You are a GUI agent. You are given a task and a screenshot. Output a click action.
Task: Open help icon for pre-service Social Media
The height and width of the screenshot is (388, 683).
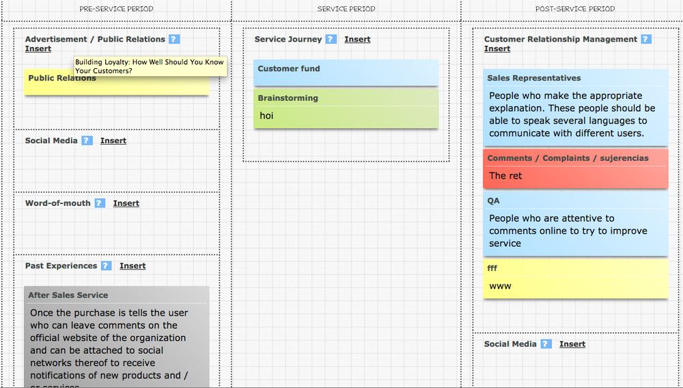coord(87,140)
